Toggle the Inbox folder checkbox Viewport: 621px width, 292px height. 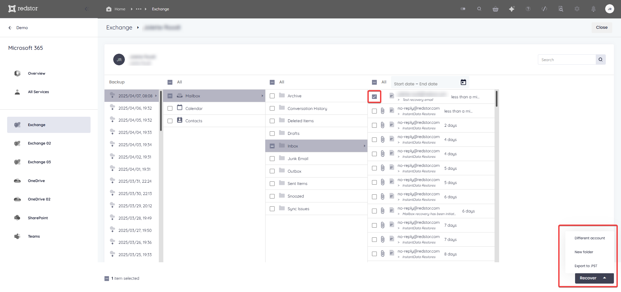click(272, 146)
